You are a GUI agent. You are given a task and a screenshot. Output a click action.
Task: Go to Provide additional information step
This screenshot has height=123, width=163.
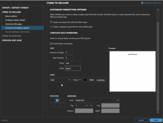pos(17,32)
